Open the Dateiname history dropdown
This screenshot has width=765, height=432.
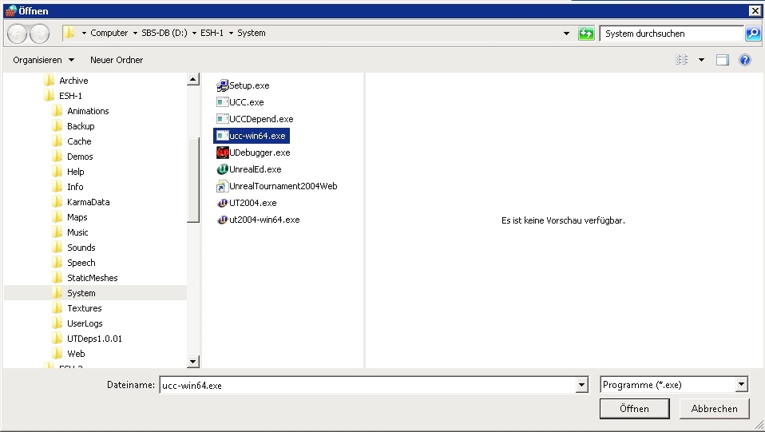(x=581, y=385)
